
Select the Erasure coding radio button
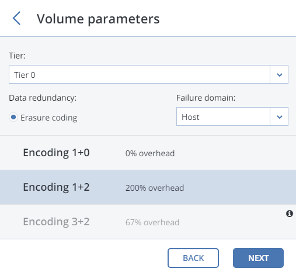[13, 117]
